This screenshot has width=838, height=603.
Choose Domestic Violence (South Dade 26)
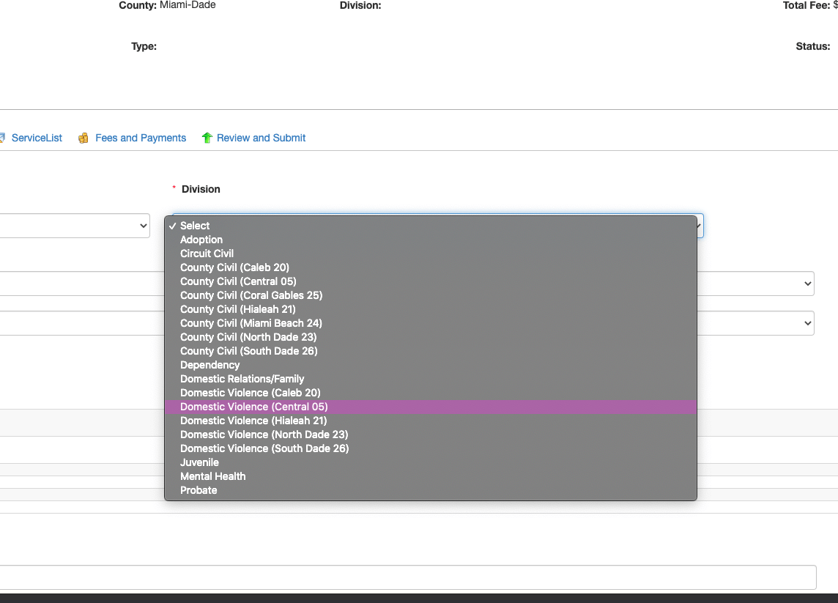tap(264, 448)
